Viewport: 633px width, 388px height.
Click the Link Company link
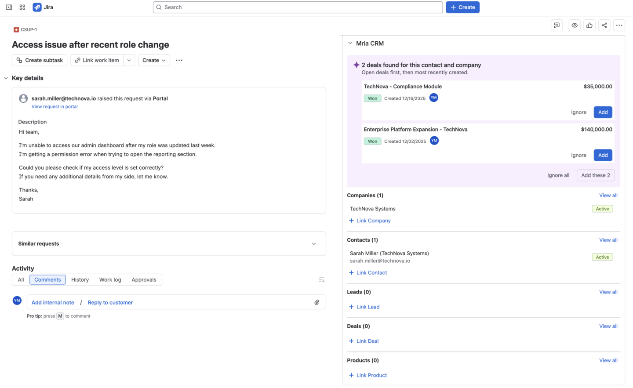click(370, 221)
